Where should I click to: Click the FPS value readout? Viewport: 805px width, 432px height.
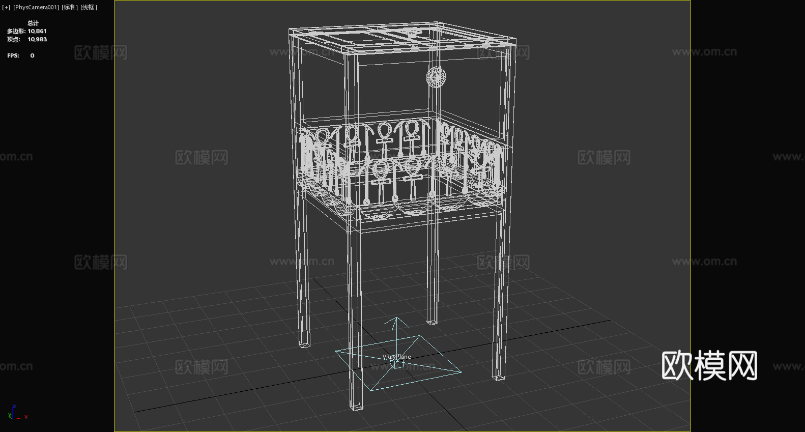point(32,55)
